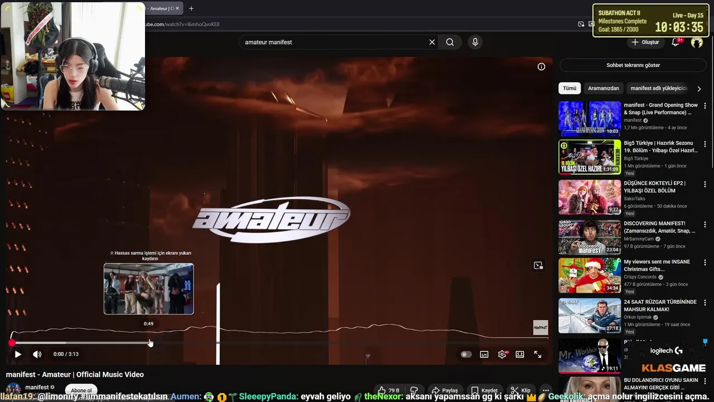The width and height of the screenshot is (714, 402).
Task: Open the Crispy Concords channel link
Action: point(640,277)
